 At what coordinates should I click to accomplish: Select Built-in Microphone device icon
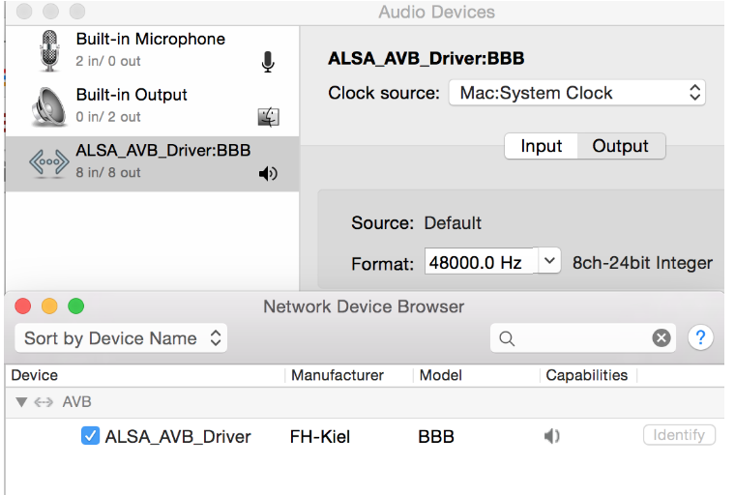click(49, 50)
